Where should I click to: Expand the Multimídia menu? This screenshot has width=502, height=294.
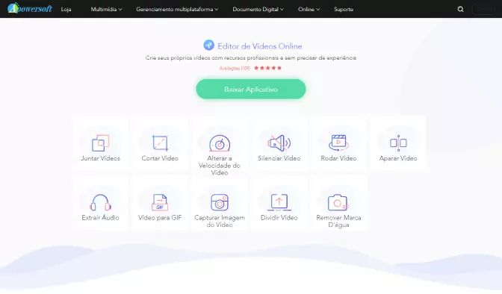coord(106,9)
